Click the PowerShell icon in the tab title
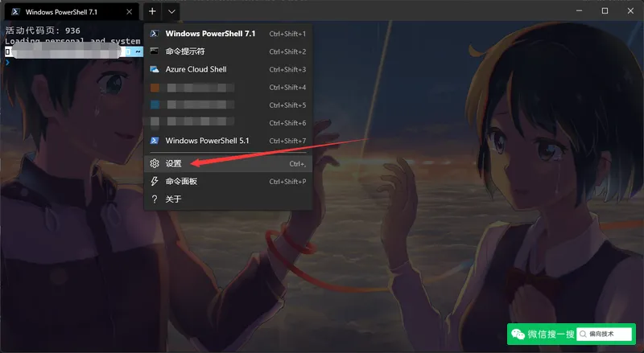Viewport: 644px width, 353px height. pos(15,12)
